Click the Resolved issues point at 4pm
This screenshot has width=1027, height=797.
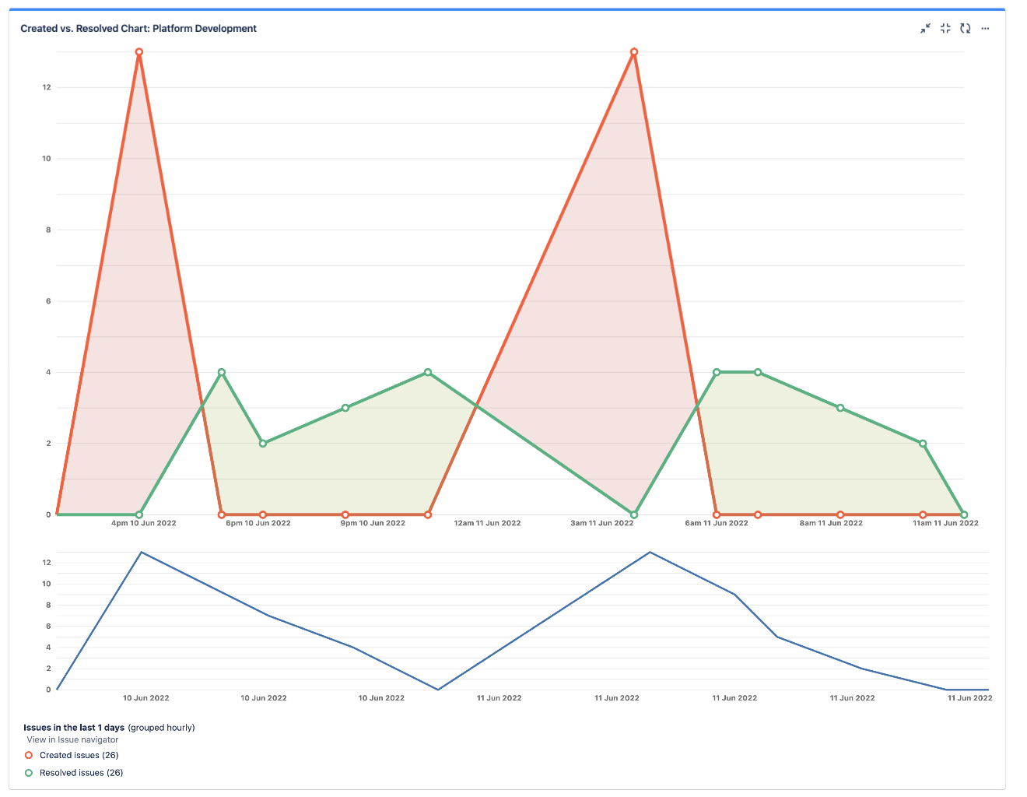click(x=138, y=514)
